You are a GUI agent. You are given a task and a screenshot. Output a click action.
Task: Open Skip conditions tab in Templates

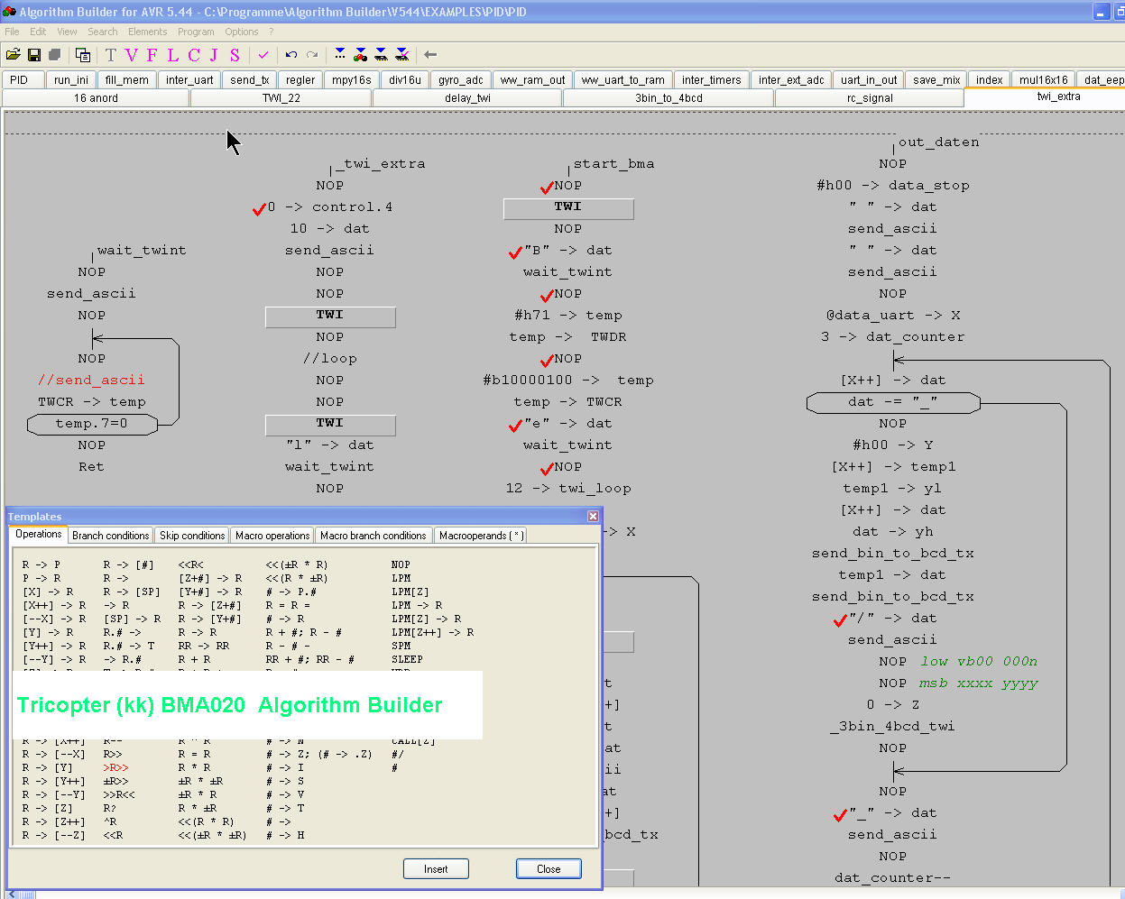coord(192,535)
